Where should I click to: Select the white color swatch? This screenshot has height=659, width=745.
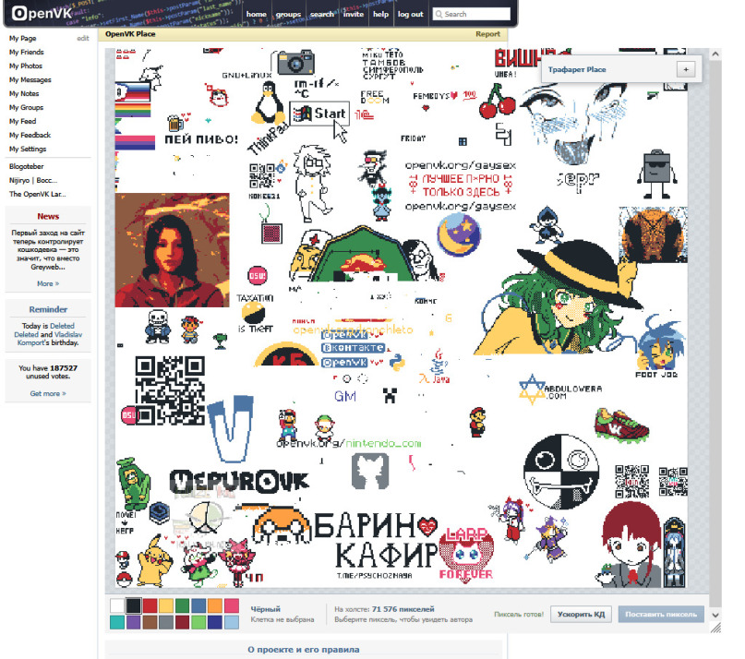coord(117,605)
